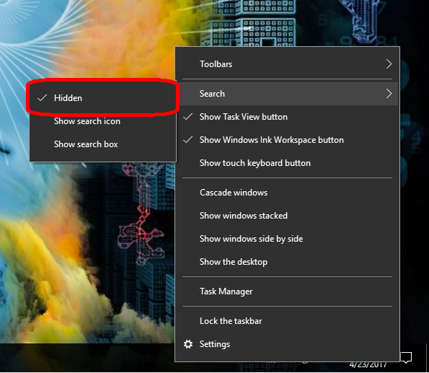Screen dimensions: 429x373
Task: Choose Show windows stacked
Action: tap(287, 216)
